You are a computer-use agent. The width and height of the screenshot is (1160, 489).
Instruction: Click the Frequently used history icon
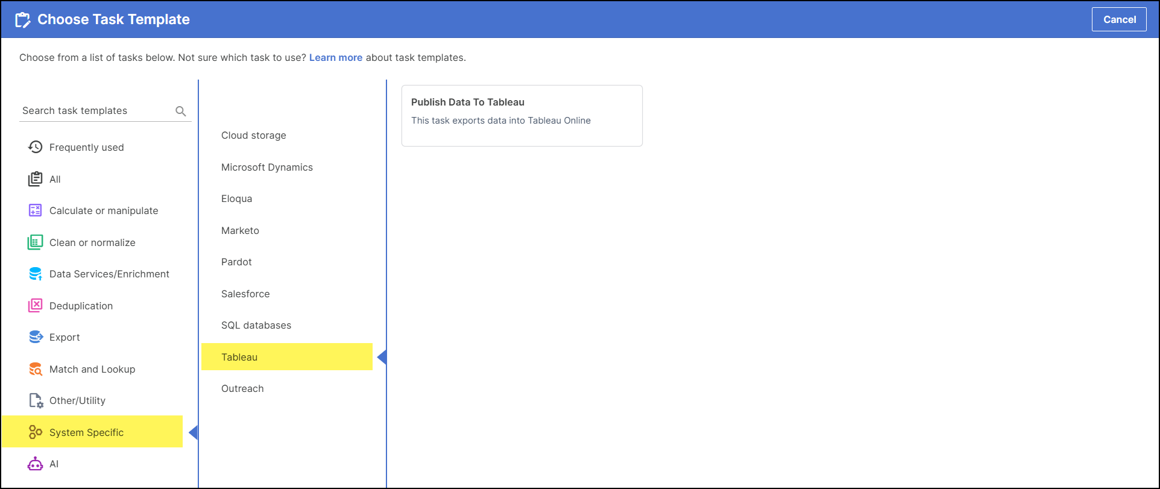[36, 147]
